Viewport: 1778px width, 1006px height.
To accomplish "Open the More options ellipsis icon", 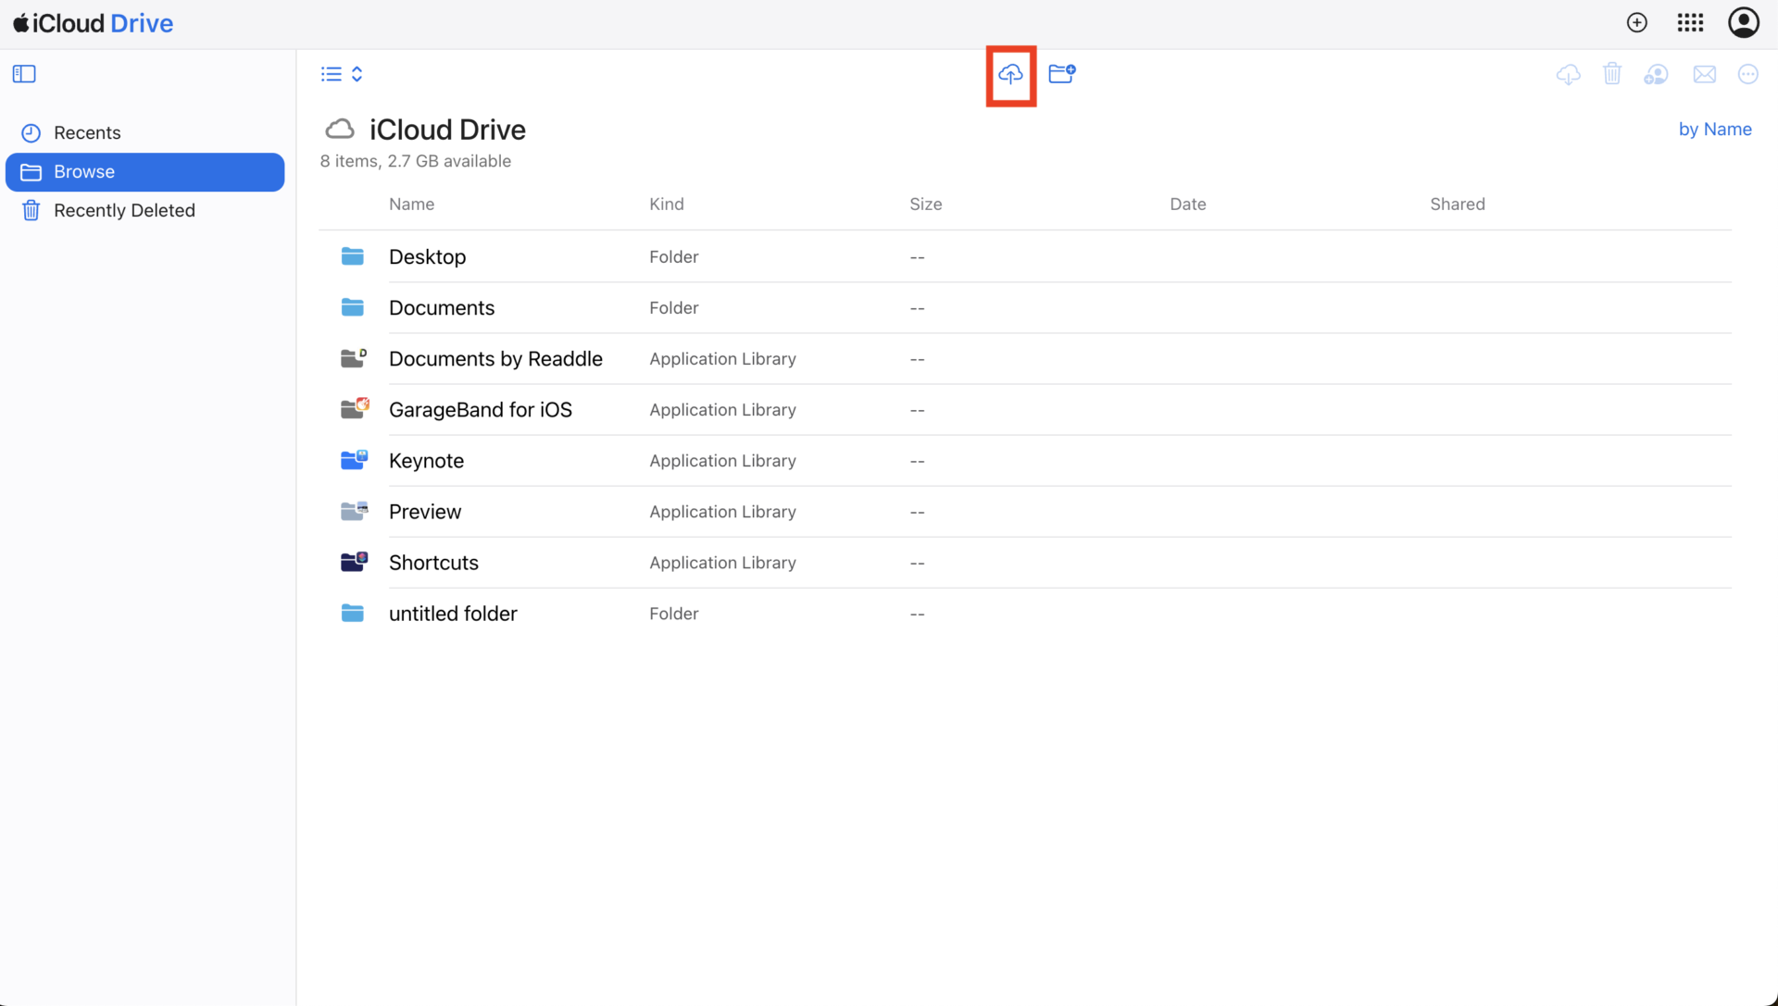I will tap(1749, 74).
